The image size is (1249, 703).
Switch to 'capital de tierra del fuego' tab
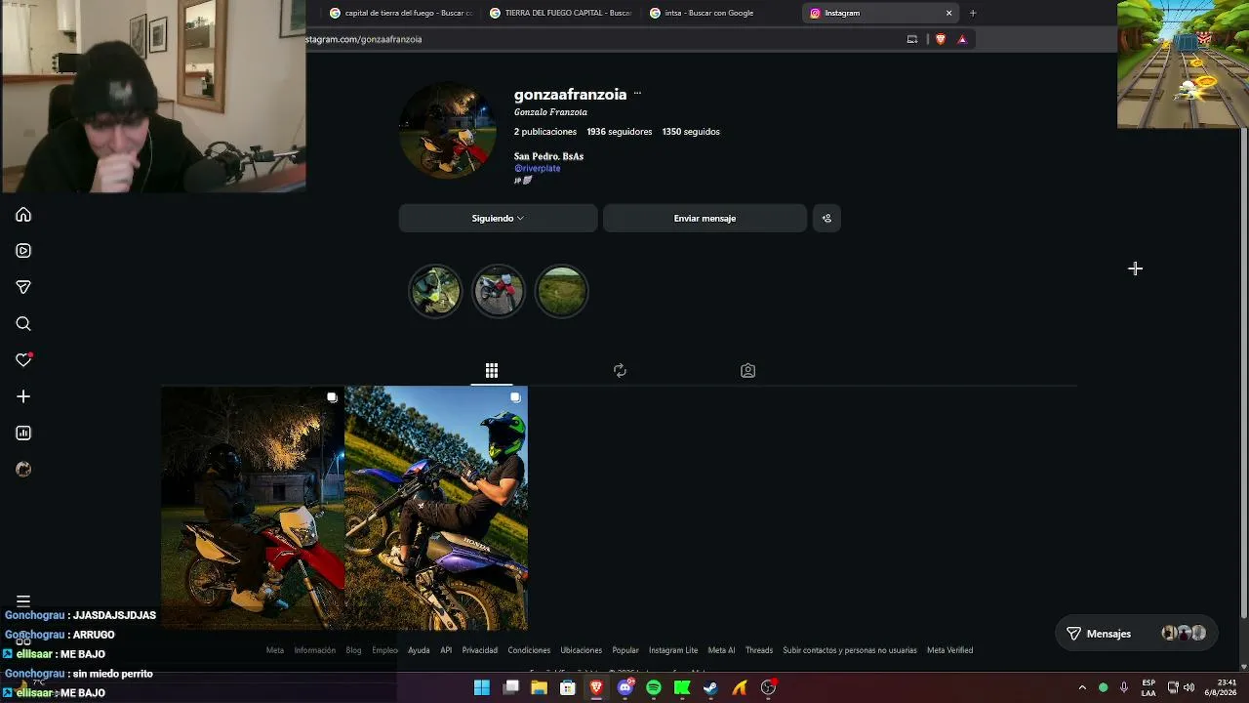401,14
